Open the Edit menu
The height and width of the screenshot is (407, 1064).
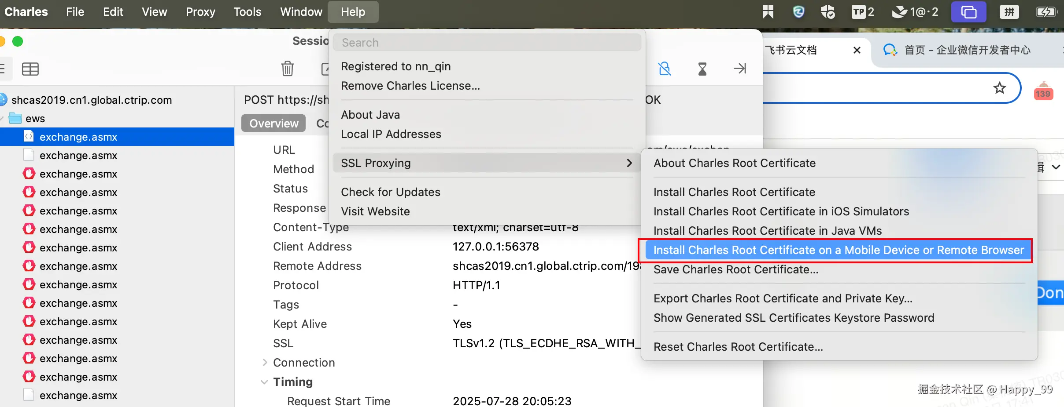pos(113,12)
